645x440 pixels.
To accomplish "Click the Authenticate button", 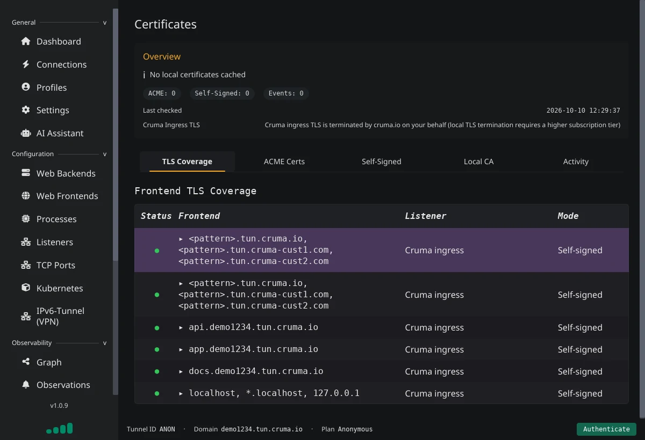I will [x=606, y=429].
